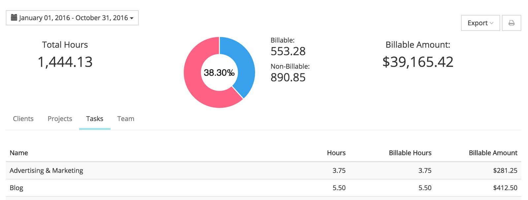Switch to the Projects tab
The image size is (528, 200).
(59, 119)
